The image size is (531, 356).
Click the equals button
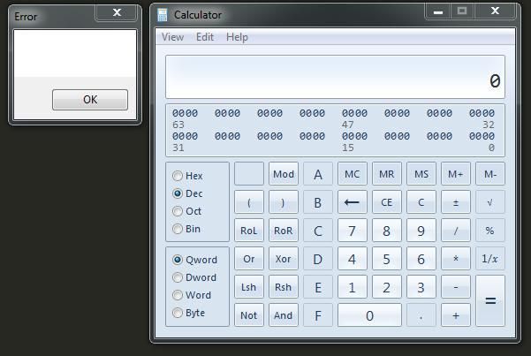click(490, 300)
